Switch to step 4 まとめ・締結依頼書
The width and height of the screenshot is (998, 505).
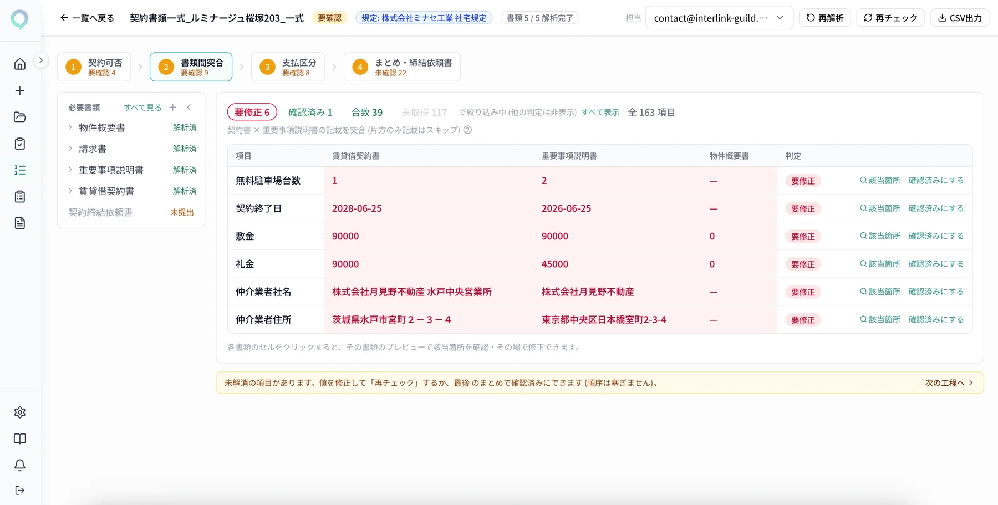(x=402, y=67)
